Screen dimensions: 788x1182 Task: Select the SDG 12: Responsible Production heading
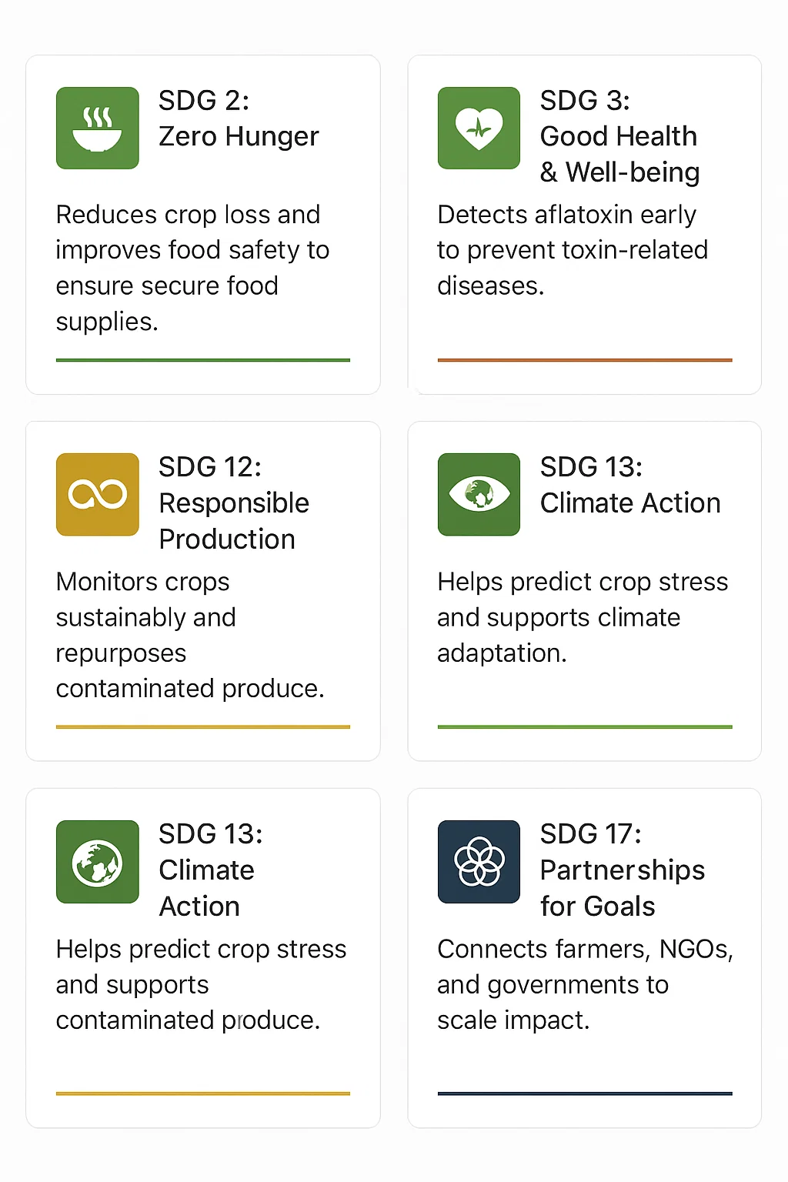pos(234,503)
